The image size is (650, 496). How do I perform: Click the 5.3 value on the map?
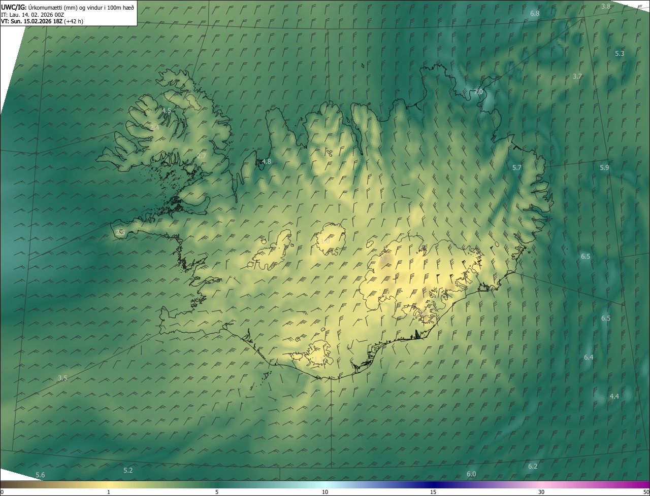pyautogui.click(x=620, y=53)
